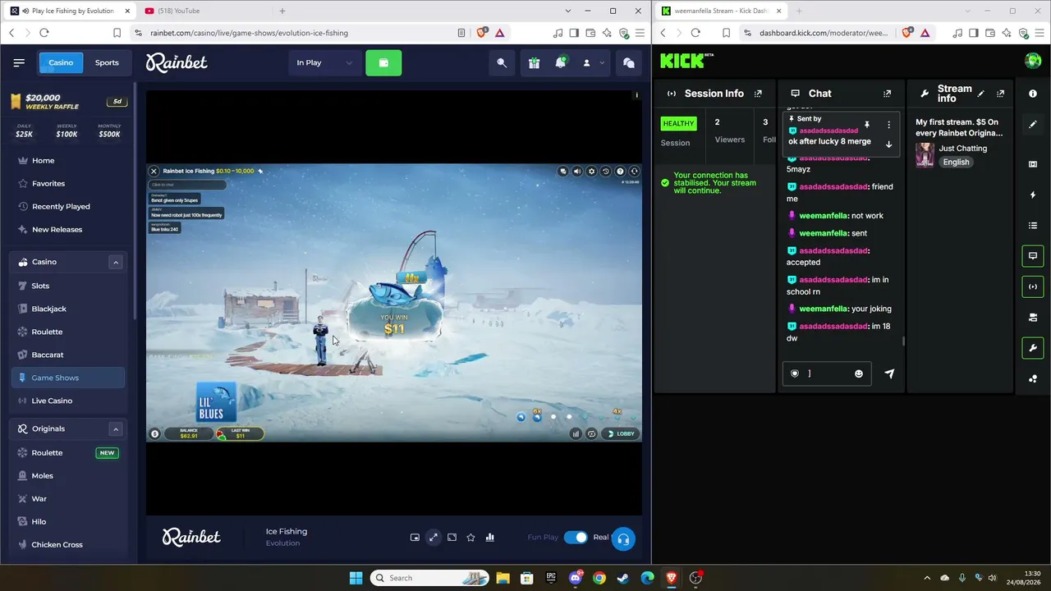
Task: Open the Rainbet search
Action: 502,62
